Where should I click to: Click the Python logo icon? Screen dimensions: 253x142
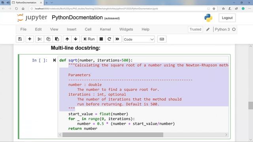208,18
